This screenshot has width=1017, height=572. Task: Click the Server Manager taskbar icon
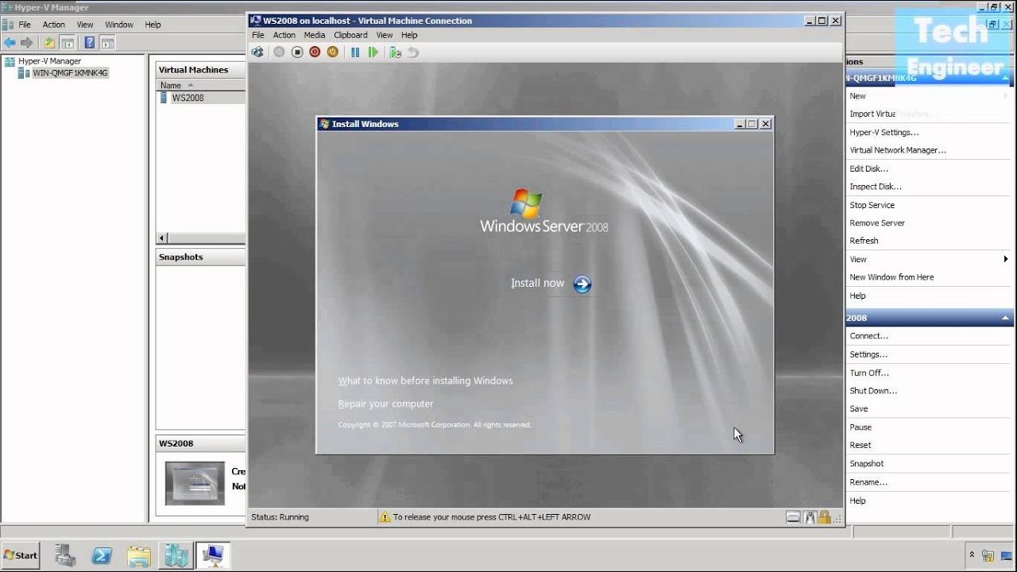[65, 555]
